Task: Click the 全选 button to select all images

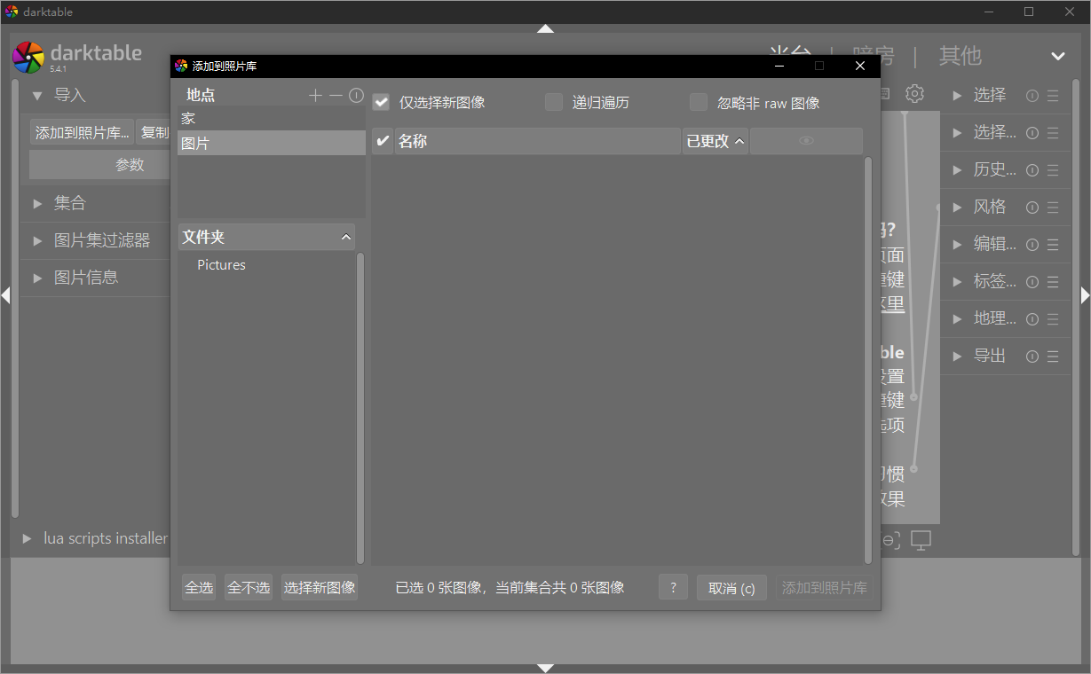Action: pos(198,586)
